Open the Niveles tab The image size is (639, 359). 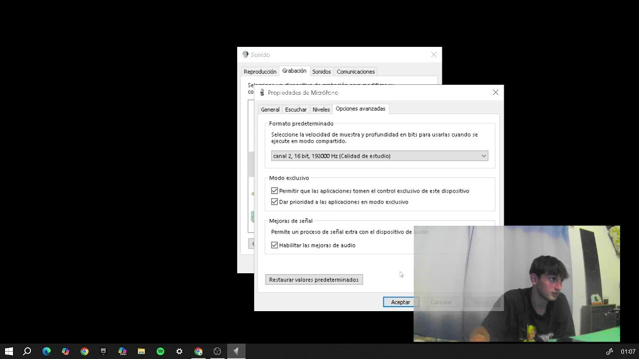321,110
